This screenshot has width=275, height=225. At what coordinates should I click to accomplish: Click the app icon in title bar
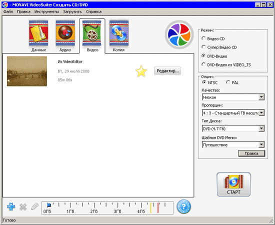pyautogui.click(x=5, y=4)
